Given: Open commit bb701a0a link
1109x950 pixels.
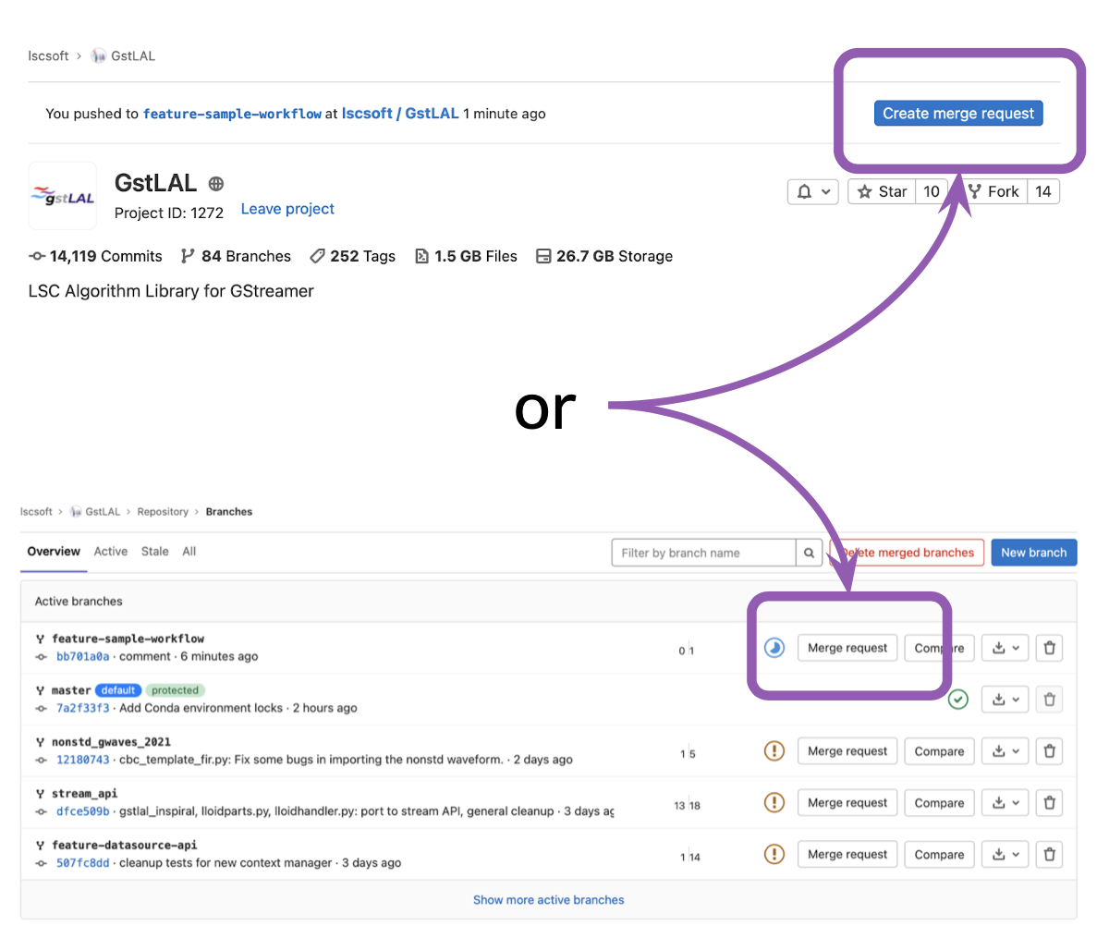Looking at the screenshot, I should click(x=82, y=657).
